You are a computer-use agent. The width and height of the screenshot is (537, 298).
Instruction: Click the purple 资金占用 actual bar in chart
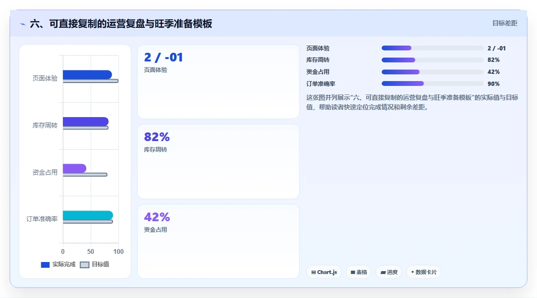click(x=75, y=168)
